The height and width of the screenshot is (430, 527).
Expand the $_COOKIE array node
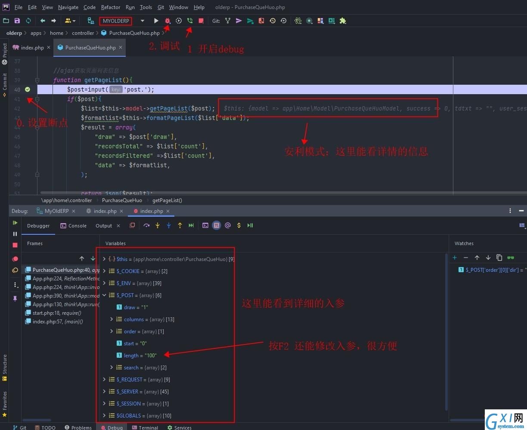coord(104,271)
